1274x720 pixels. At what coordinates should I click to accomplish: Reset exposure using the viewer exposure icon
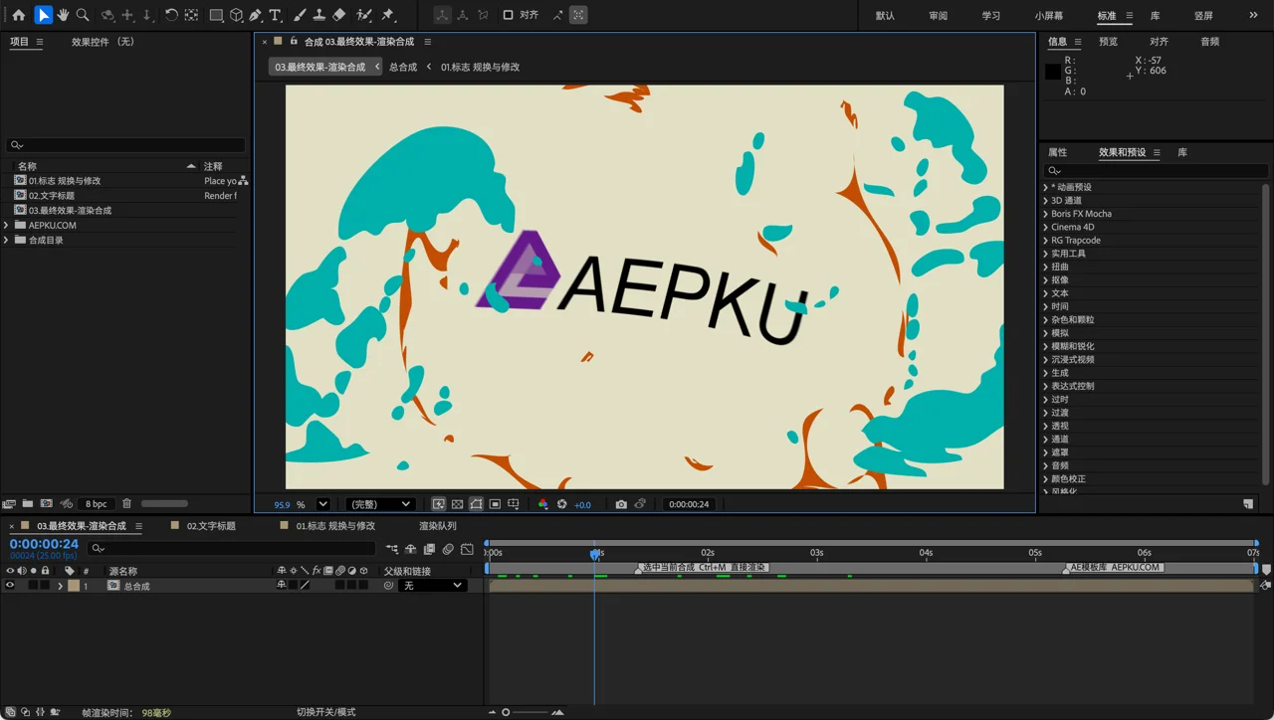[562, 504]
